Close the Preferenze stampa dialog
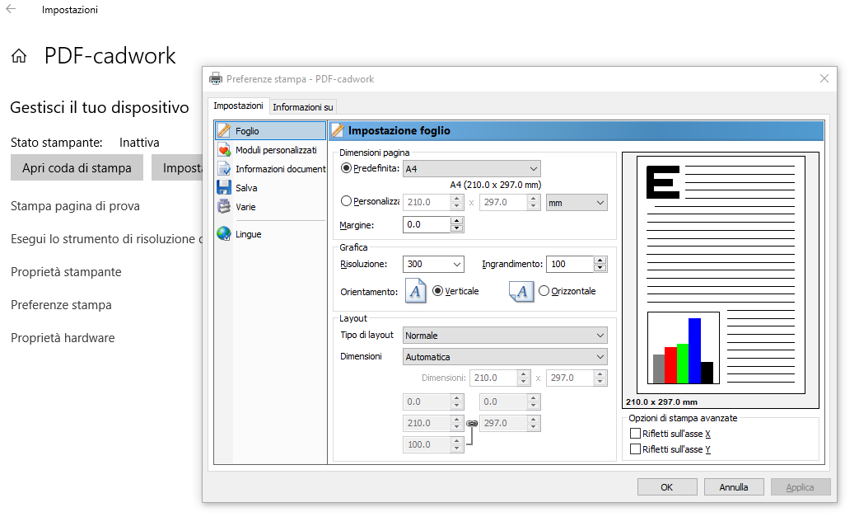This screenshot has width=859, height=526. 824,78
